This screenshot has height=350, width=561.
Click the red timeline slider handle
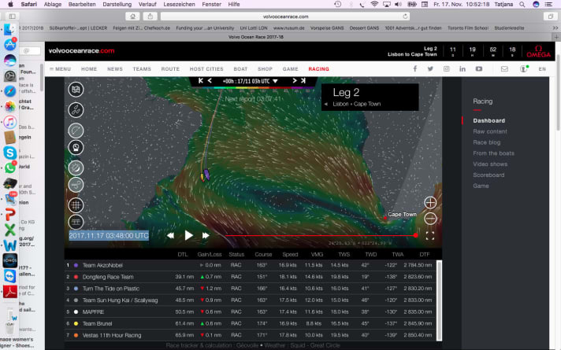[x=415, y=235]
